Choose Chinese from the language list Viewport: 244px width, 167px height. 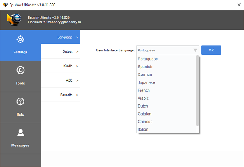[x=145, y=122]
